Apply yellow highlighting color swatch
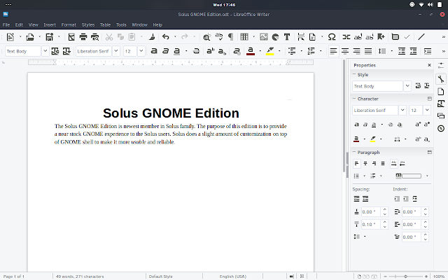 [270, 51]
